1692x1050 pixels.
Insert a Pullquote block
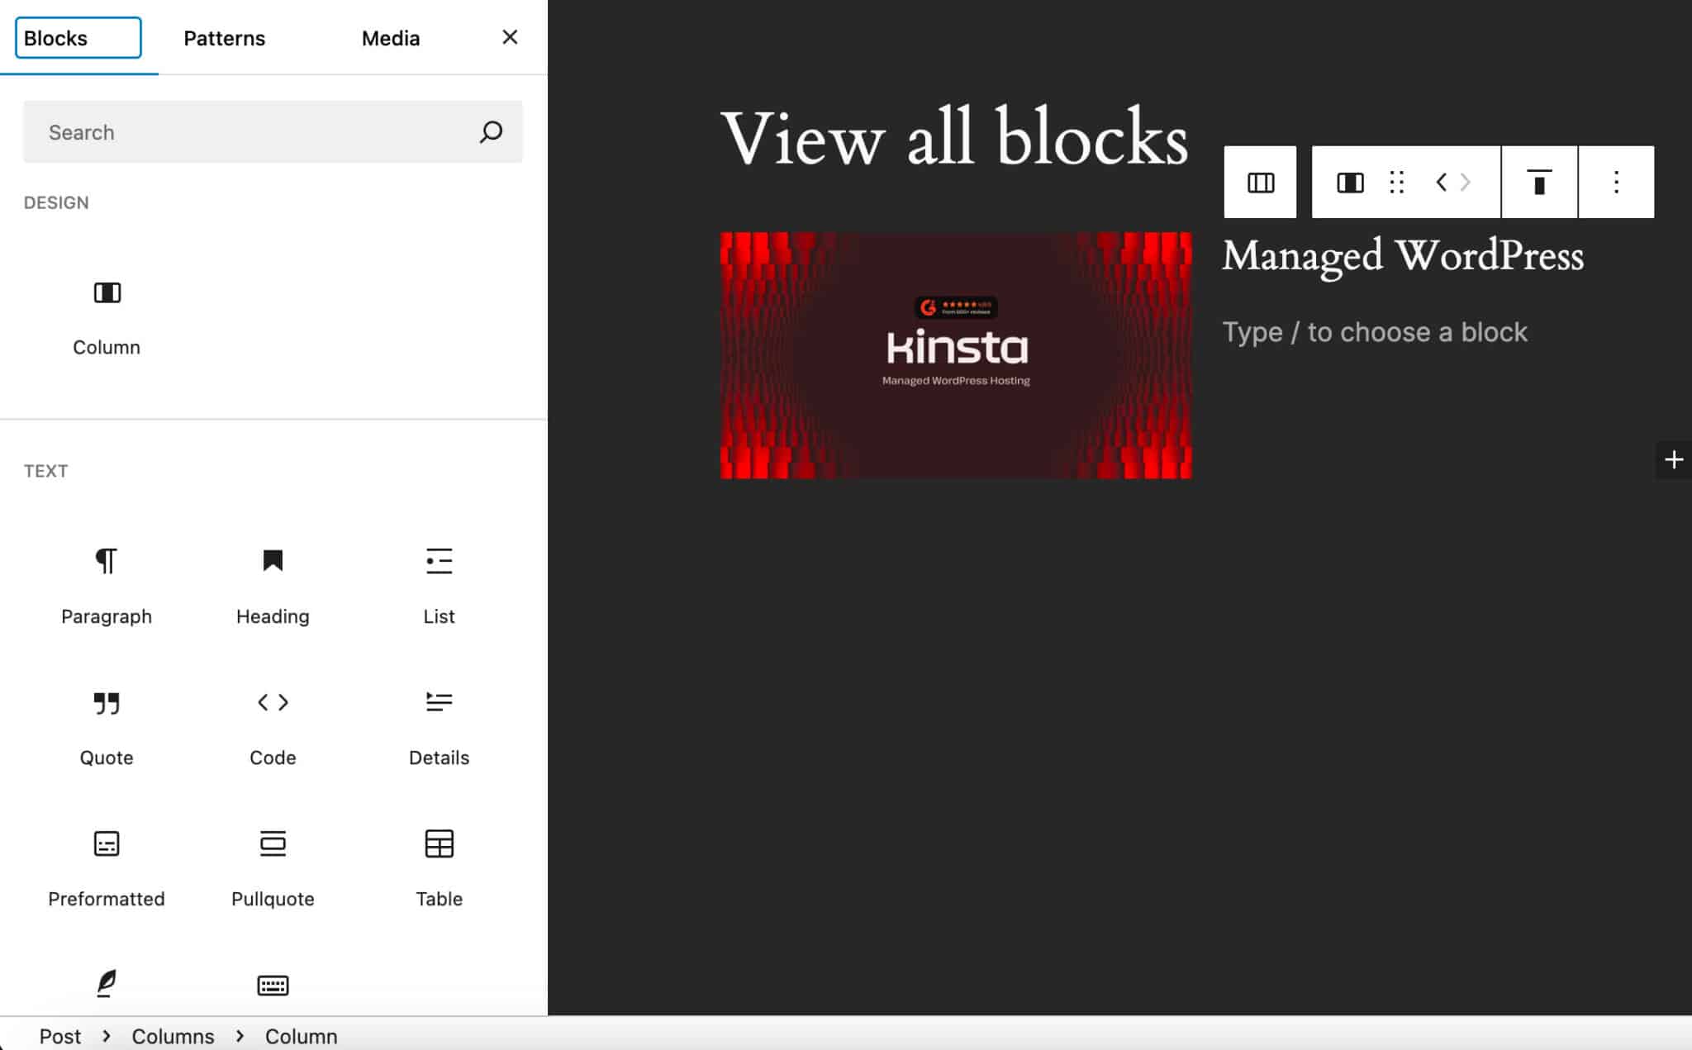273,866
